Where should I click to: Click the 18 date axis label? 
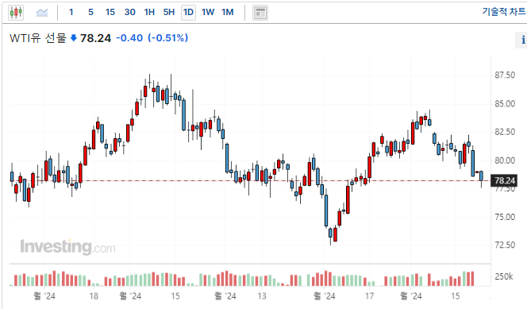pos(94,296)
